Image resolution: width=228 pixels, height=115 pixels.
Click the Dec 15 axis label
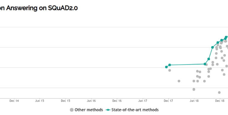click(65, 101)
